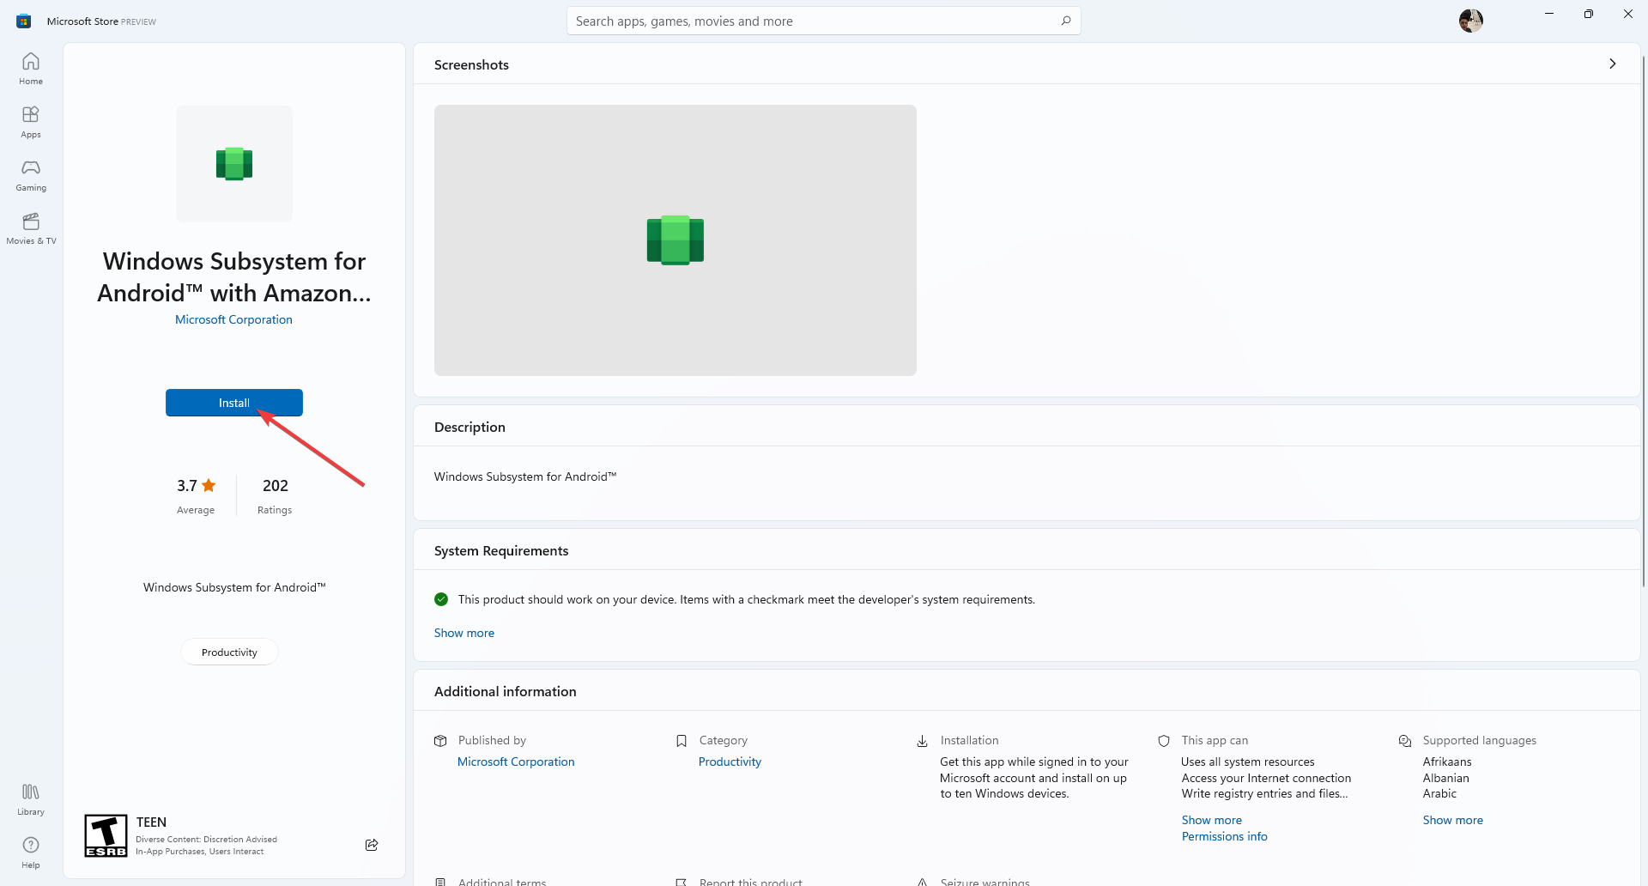
Task: Click 'Uses all system resources' text
Action: coord(1248,762)
